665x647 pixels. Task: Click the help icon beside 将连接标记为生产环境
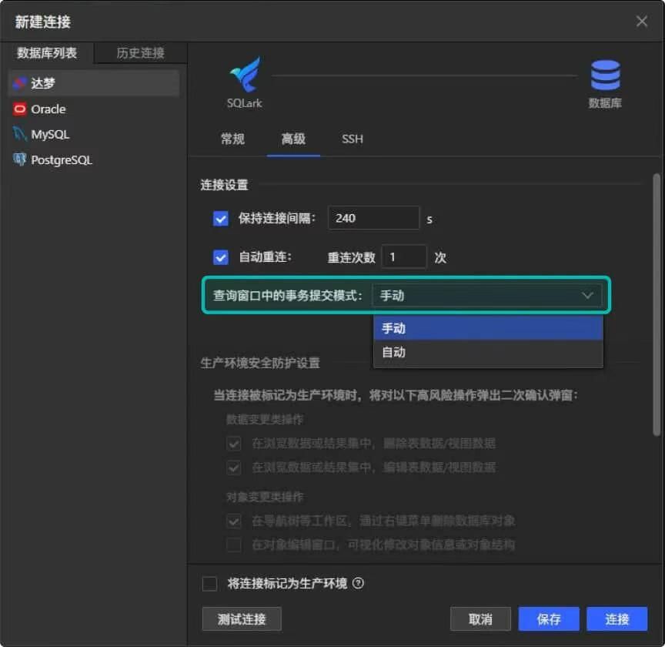[358, 583]
